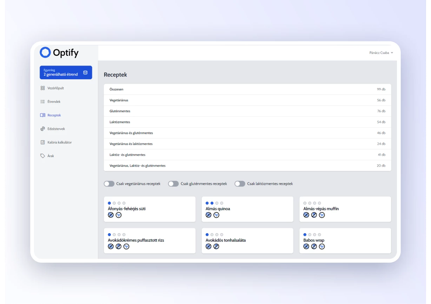Select Receptek in the sidebar menu

tap(54, 115)
